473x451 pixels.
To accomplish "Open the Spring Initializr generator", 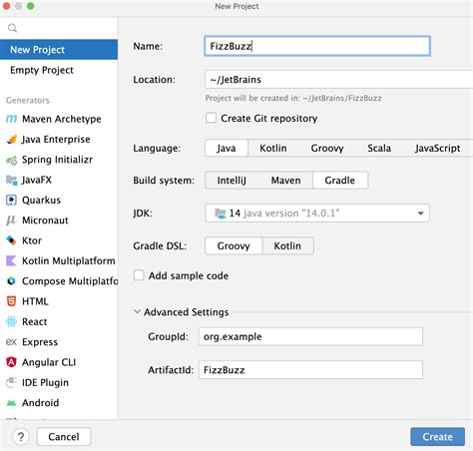I will point(59,160).
